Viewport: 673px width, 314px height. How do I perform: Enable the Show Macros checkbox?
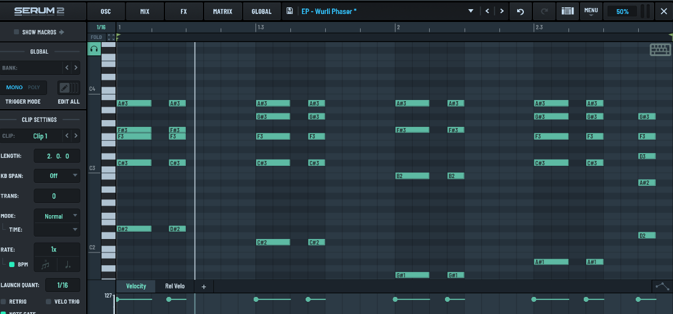[17, 32]
